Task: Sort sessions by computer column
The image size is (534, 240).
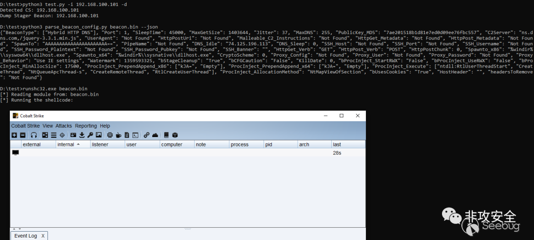Action: tap(177, 144)
